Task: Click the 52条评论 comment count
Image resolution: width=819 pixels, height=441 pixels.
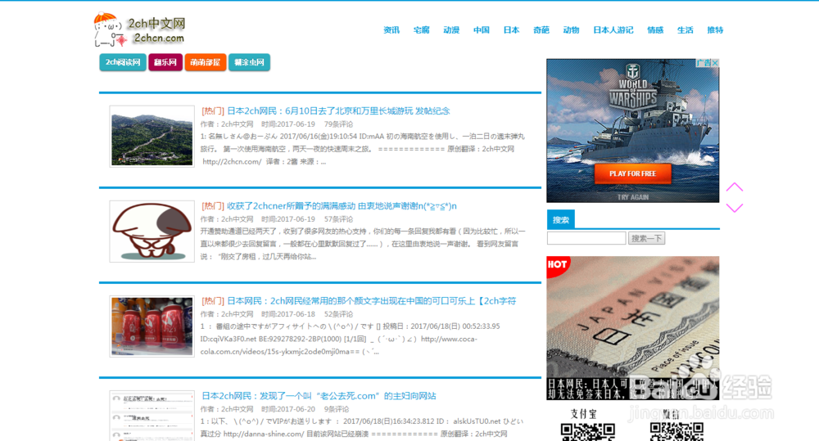Action: [338, 314]
